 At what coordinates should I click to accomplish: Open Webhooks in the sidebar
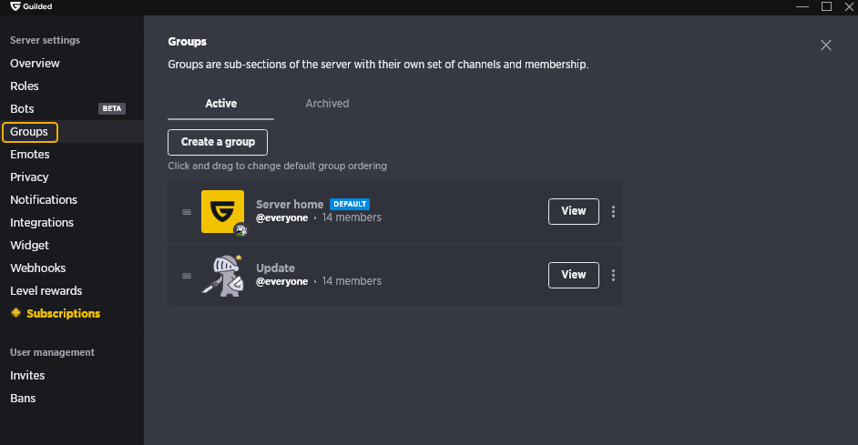coord(37,268)
